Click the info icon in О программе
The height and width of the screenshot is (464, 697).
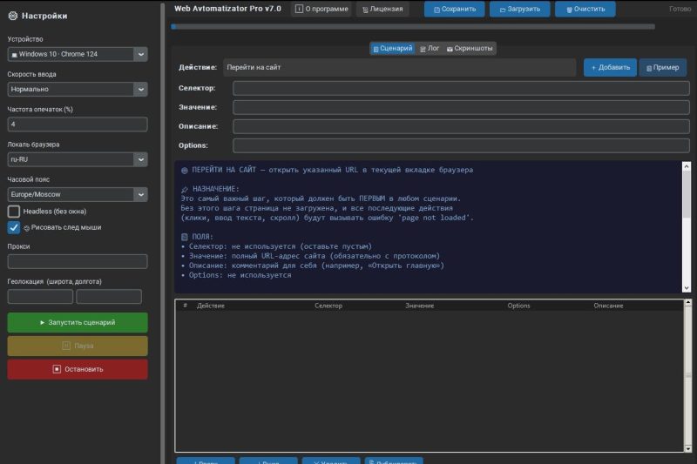pyautogui.click(x=299, y=9)
